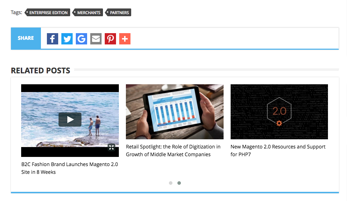Share the post via email icon
Screen dimensions: 347x201
coord(96,38)
